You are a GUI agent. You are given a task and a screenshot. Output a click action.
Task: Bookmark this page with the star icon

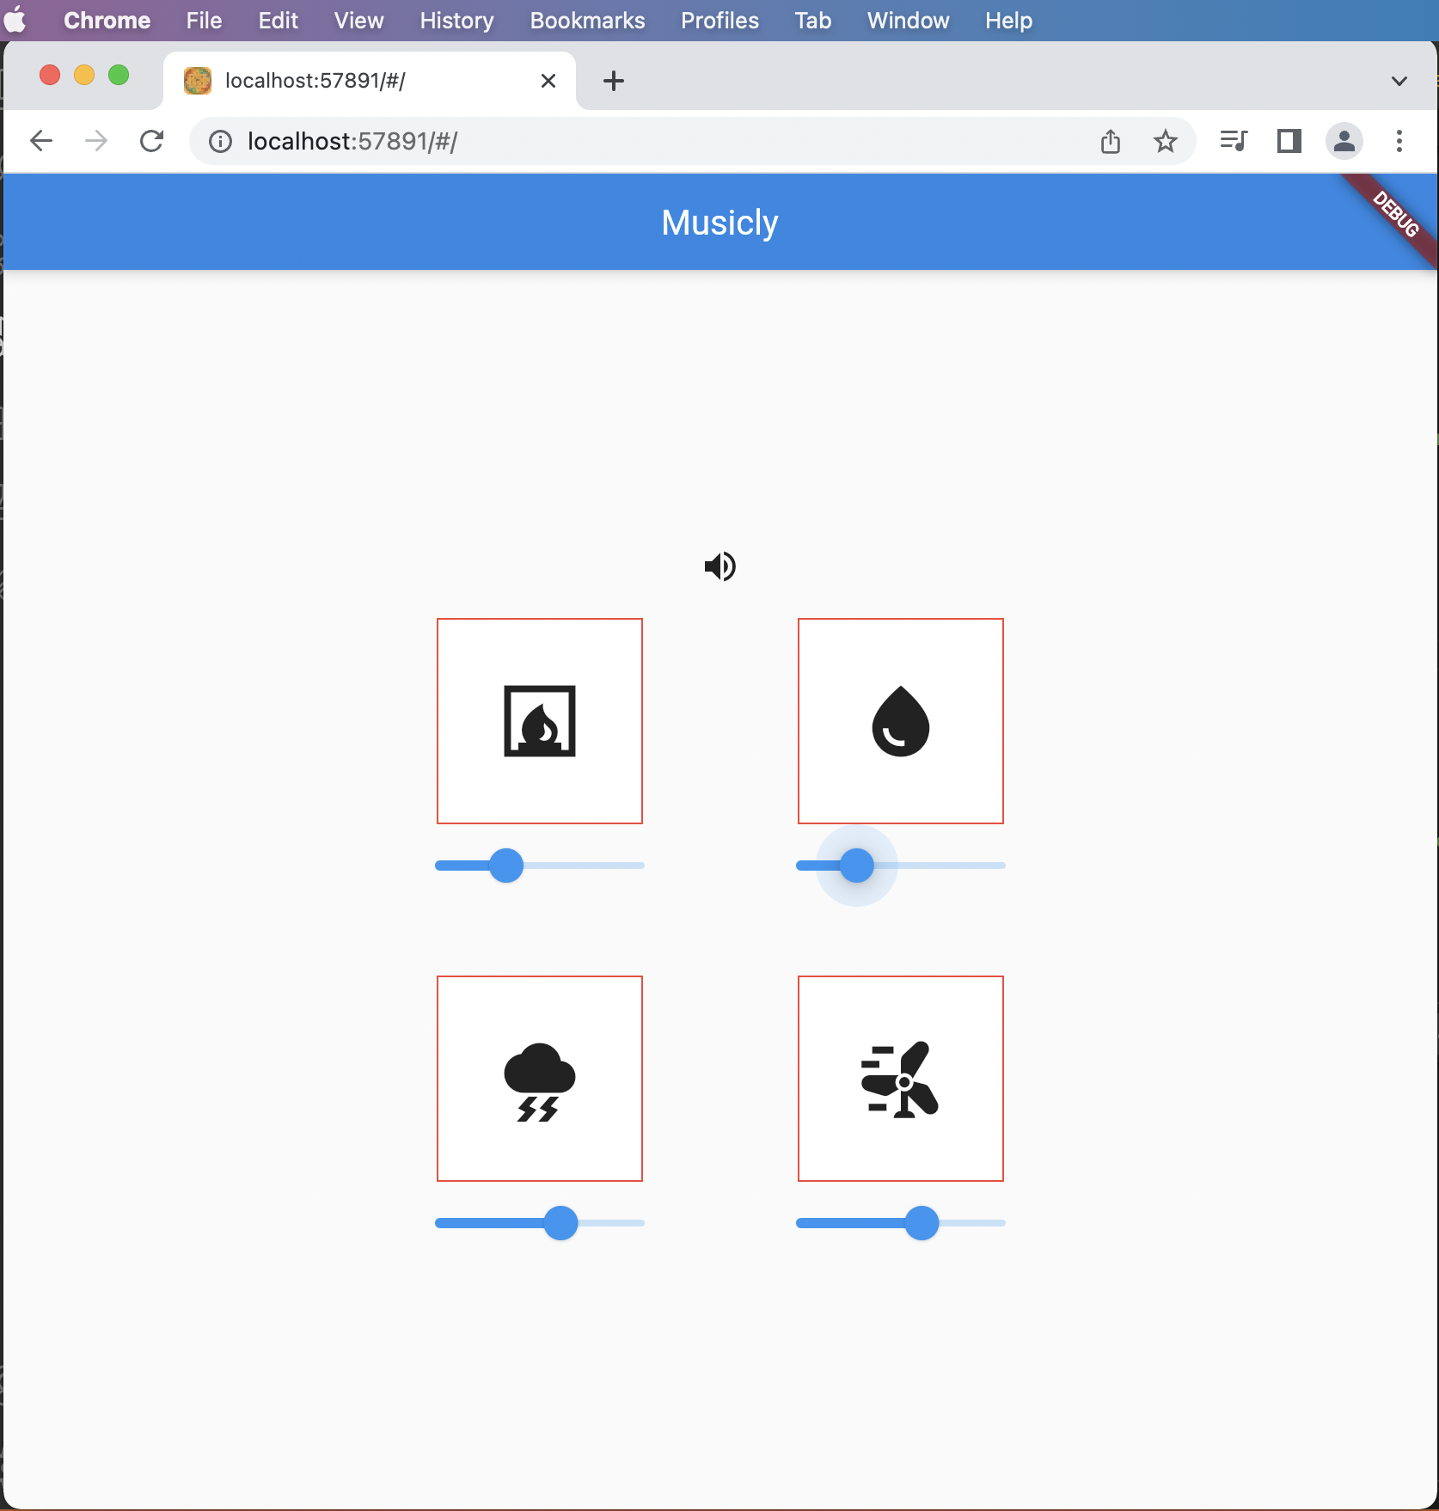1165,141
